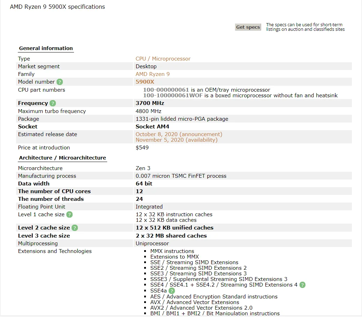
Task: Click the help icon next to Model number
Action: [x=60, y=82]
